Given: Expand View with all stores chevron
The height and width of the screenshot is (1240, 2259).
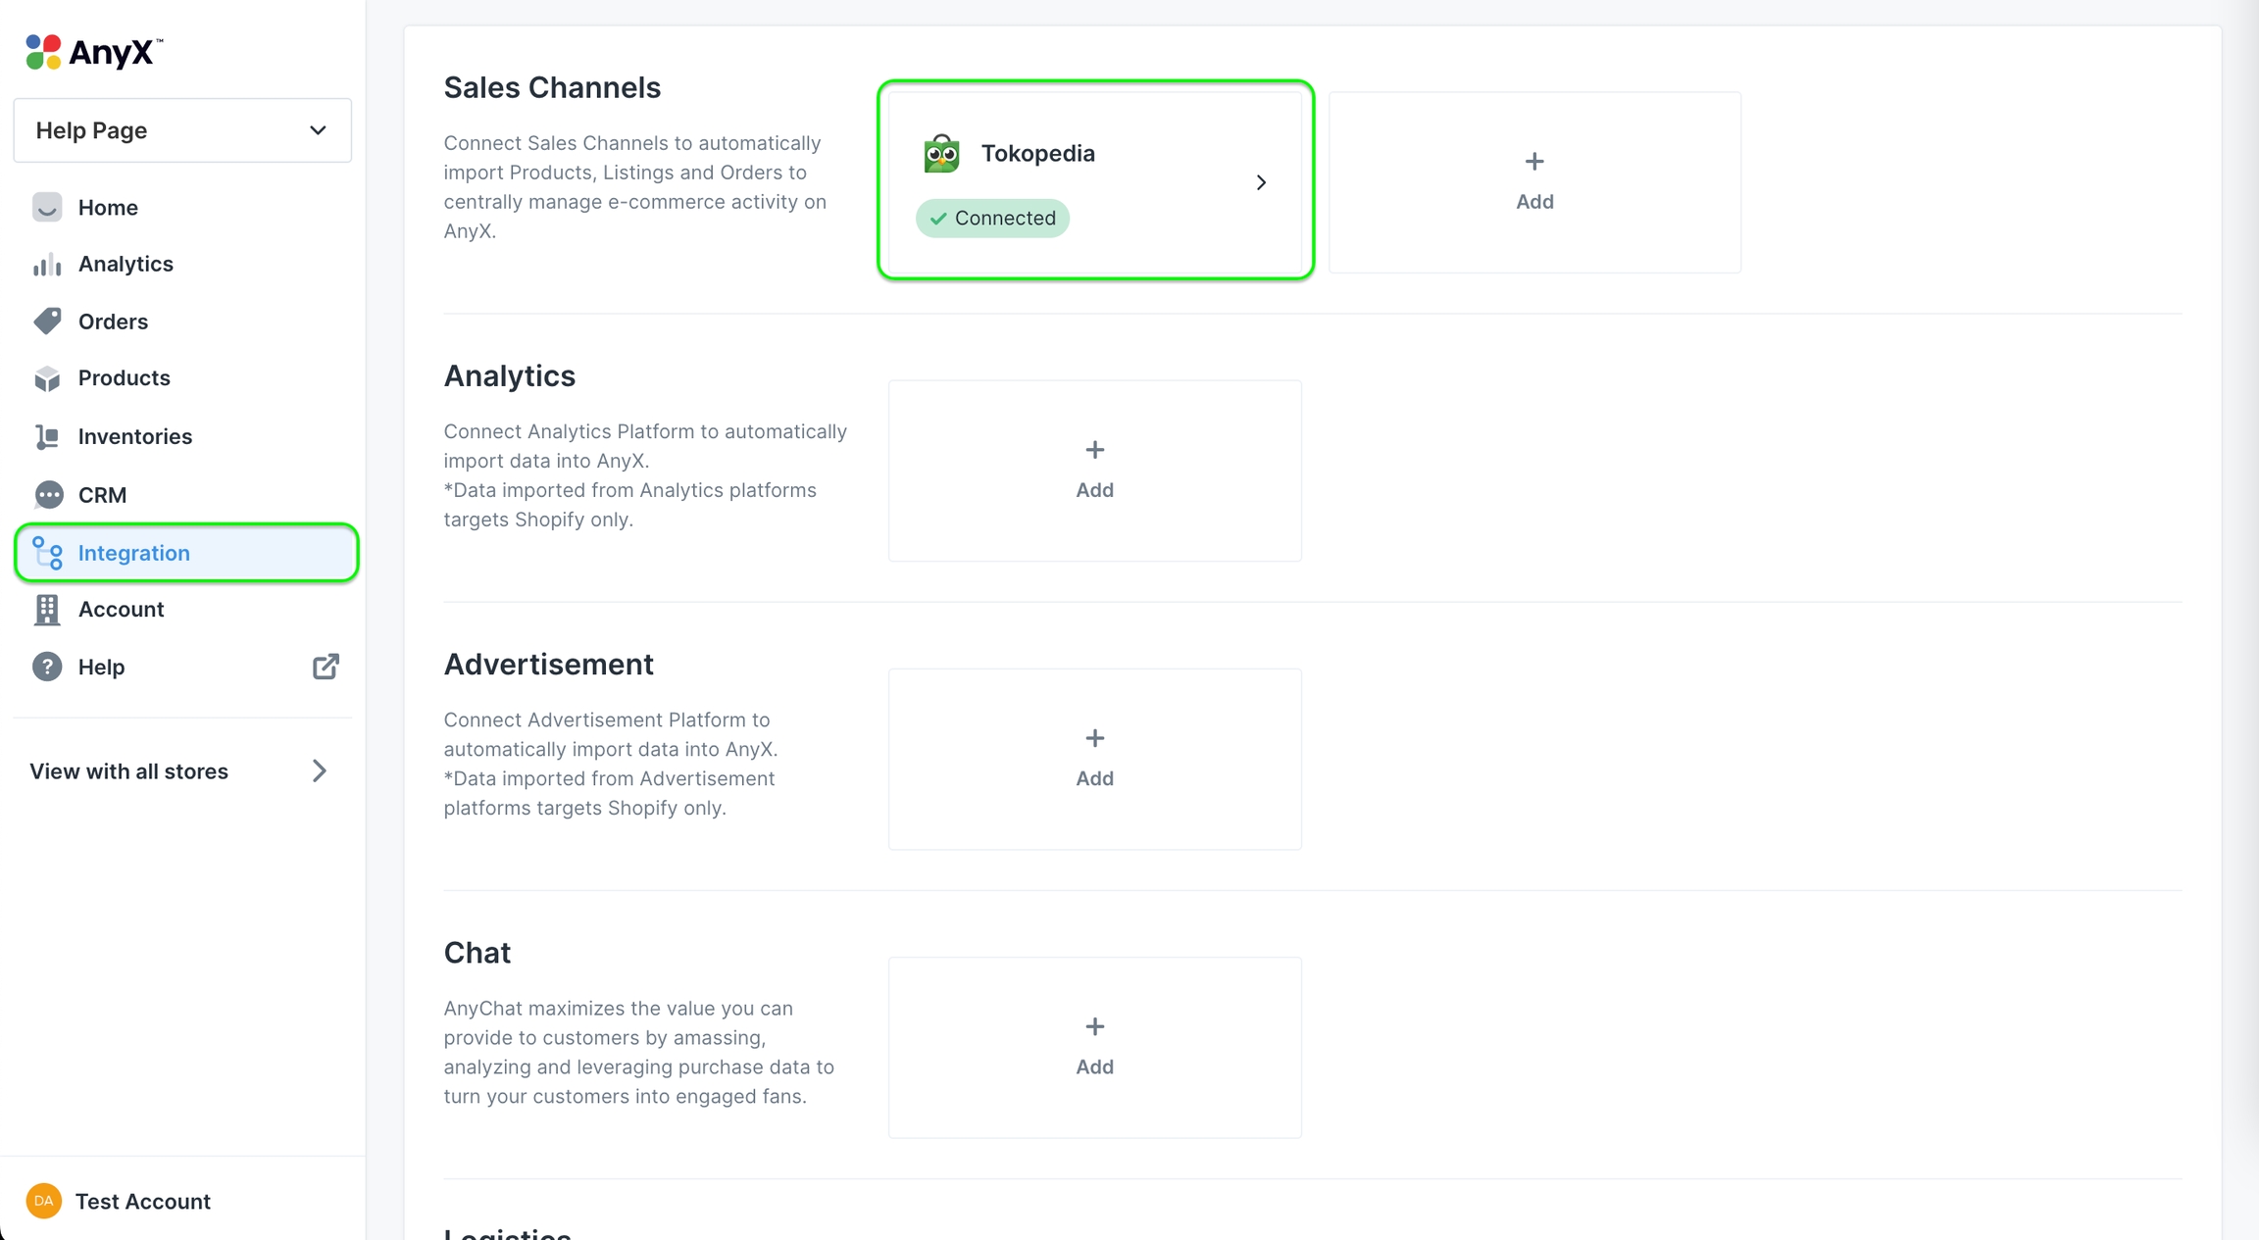Looking at the screenshot, I should point(319,771).
